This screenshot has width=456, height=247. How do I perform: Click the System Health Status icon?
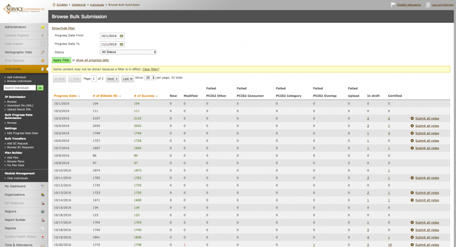pos(43,237)
